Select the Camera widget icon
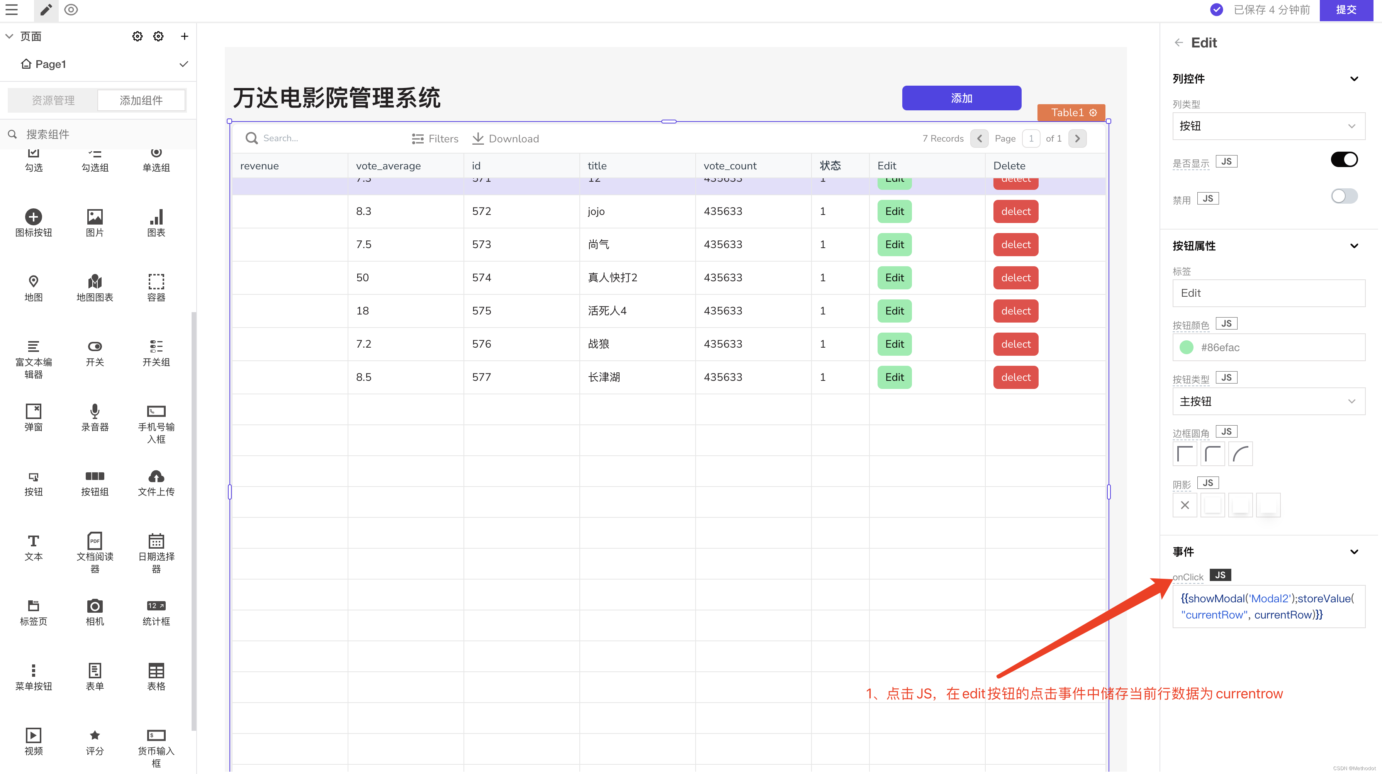 94,606
